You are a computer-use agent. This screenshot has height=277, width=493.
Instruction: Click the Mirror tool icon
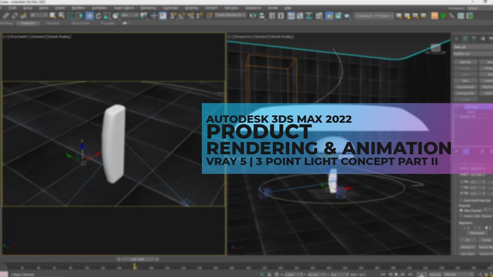point(253,16)
